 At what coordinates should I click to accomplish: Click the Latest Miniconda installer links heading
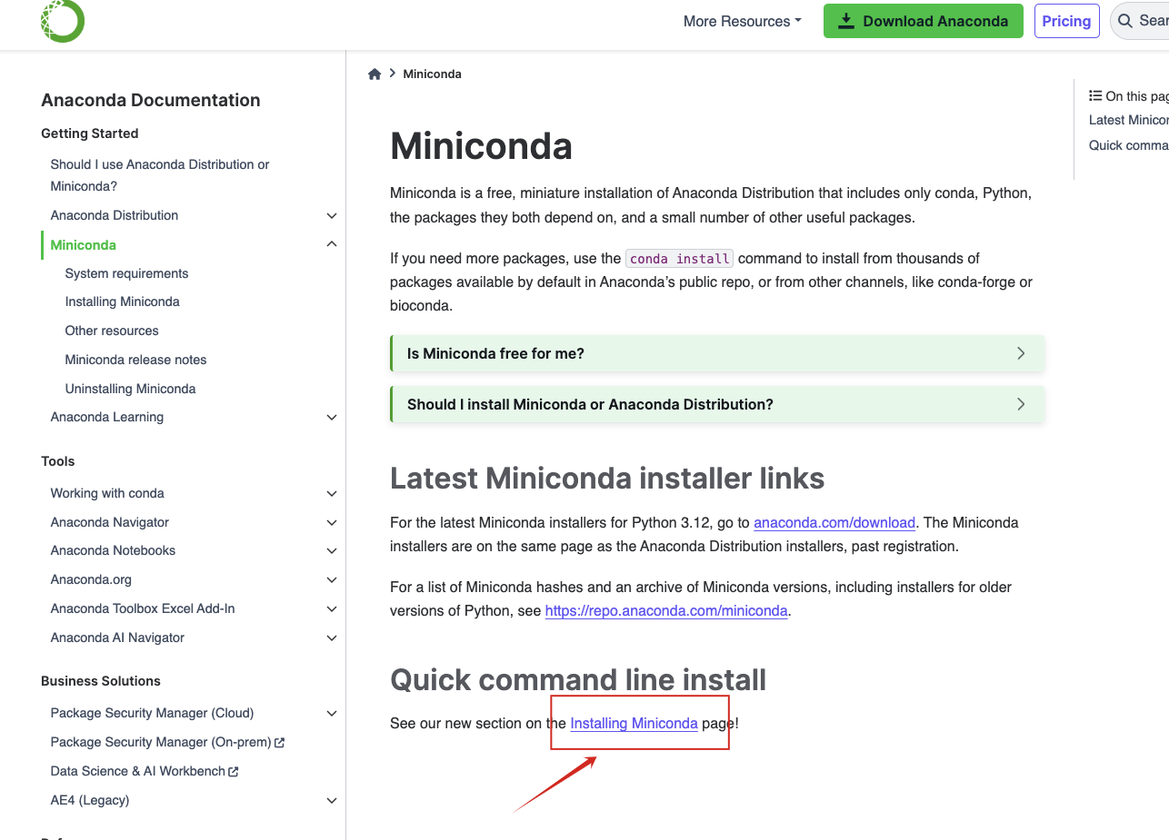[x=607, y=479]
